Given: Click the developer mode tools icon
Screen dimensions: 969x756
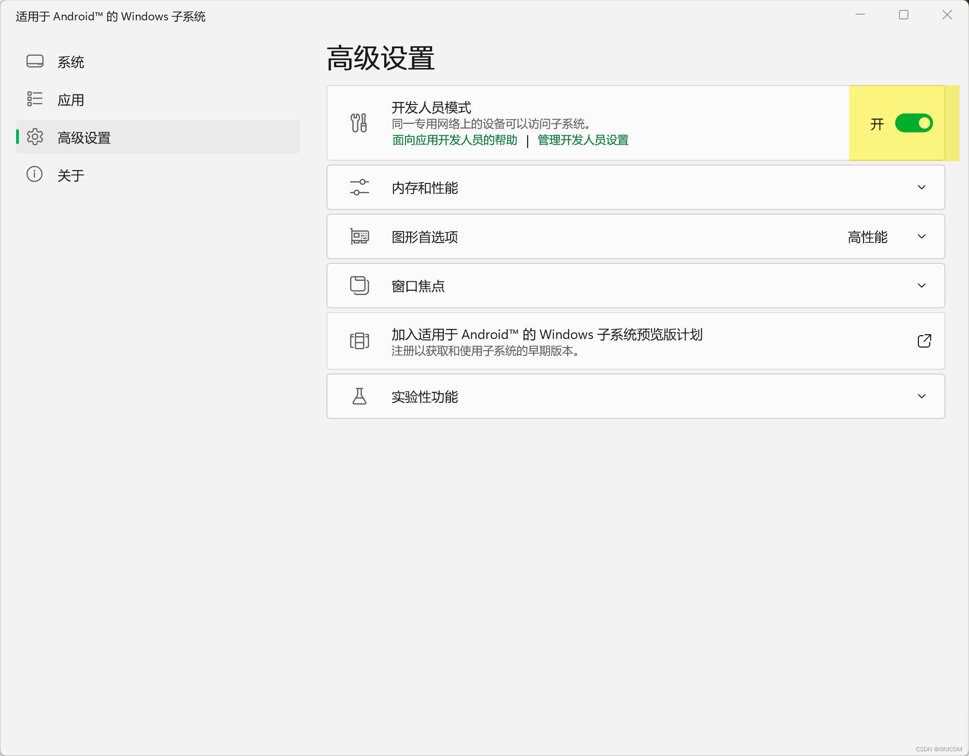Looking at the screenshot, I should coord(359,123).
